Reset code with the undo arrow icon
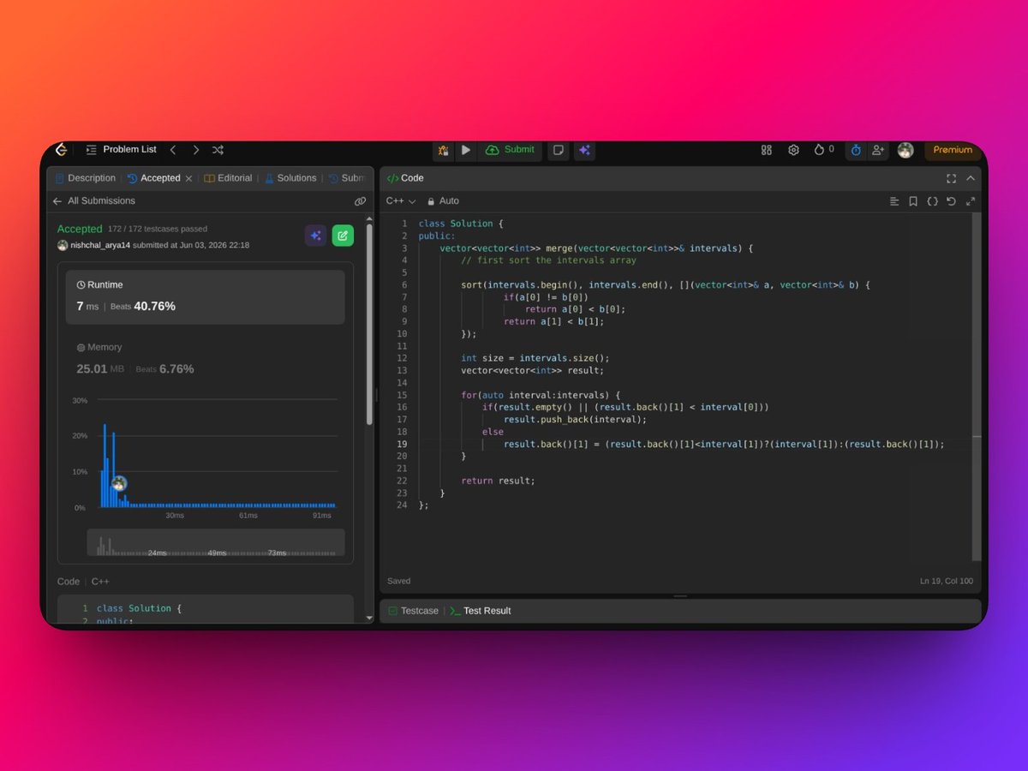 [x=951, y=201]
